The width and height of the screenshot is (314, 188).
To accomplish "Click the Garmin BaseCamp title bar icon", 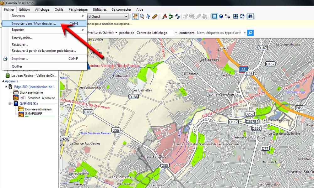I will tap(2, 3).
